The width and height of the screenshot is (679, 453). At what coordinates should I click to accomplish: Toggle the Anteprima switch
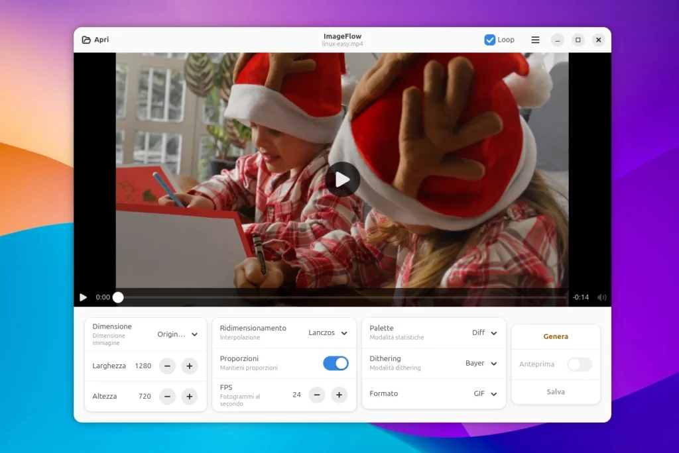click(x=579, y=364)
